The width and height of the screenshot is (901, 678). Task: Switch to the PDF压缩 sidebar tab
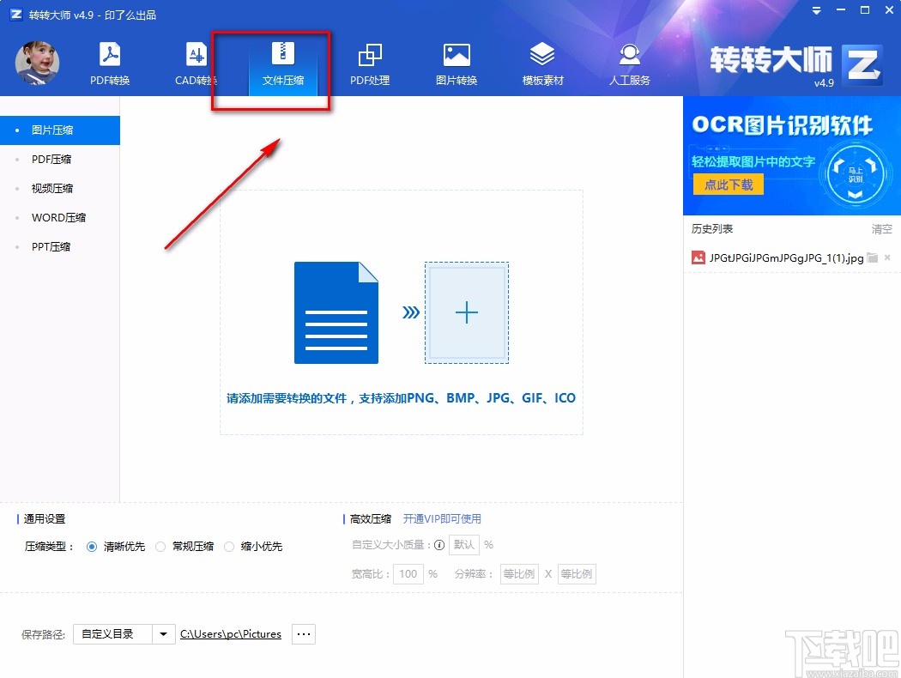53,159
